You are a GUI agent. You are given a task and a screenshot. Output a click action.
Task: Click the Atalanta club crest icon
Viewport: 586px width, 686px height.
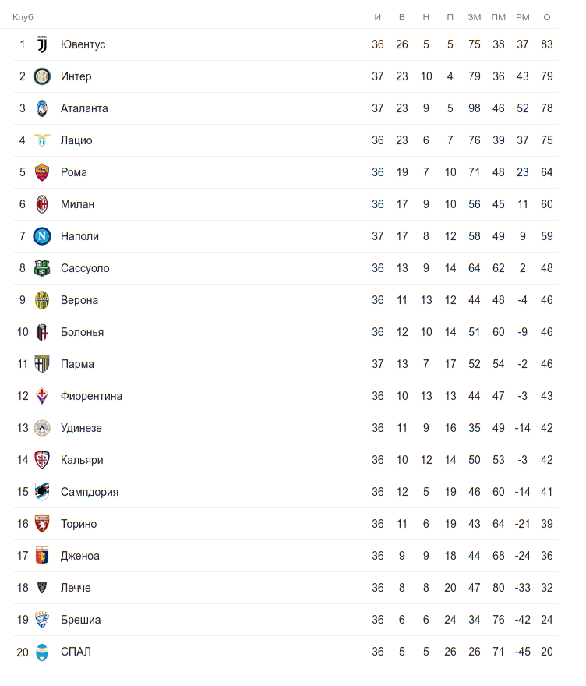(42, 108)
